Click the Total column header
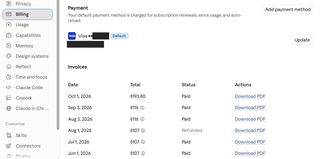Screen dimensions: 320x159 pos(135,85)
